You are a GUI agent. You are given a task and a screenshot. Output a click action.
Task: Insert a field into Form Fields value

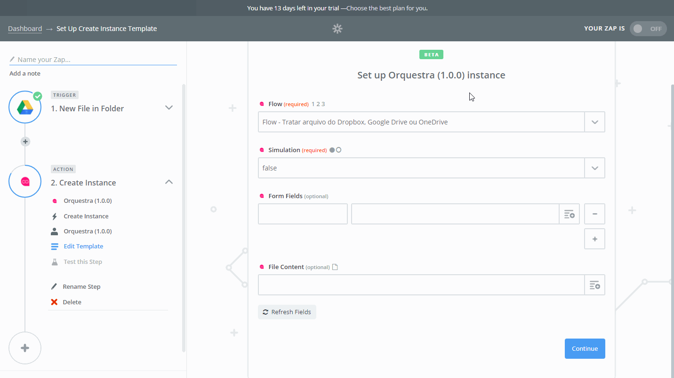[569, 214]
